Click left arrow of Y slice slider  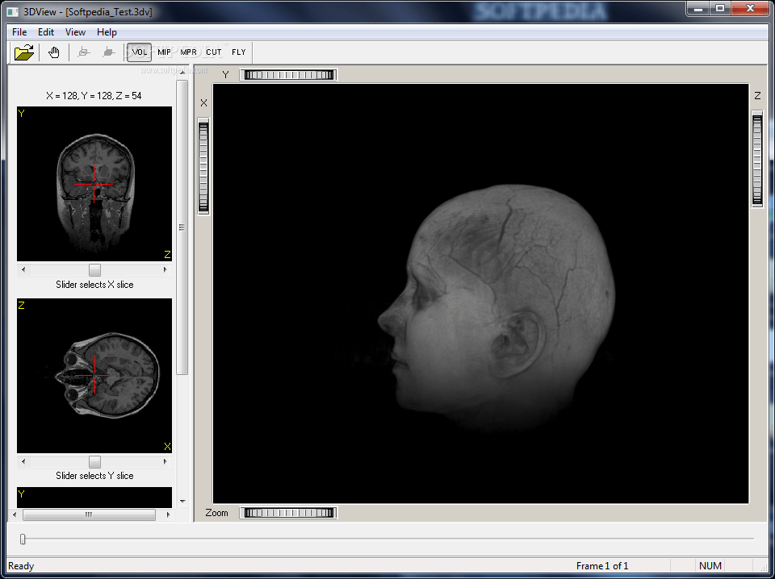[x=23, y=462]
